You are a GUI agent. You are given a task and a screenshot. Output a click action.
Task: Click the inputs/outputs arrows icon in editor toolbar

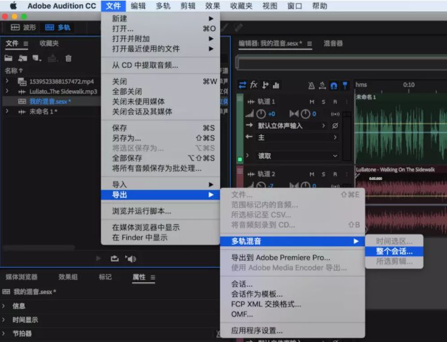[242, 85]
